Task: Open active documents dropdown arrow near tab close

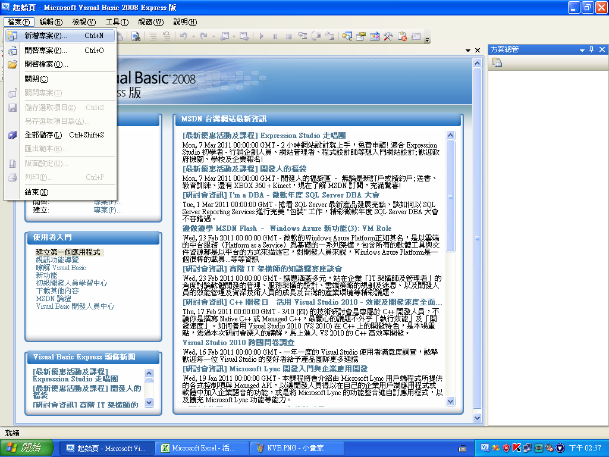Action: [468, 51]
